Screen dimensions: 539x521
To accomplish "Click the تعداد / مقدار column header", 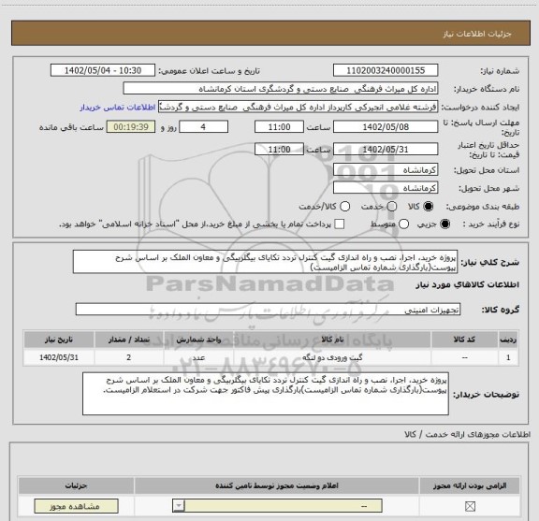I will [x=129, y=340].
